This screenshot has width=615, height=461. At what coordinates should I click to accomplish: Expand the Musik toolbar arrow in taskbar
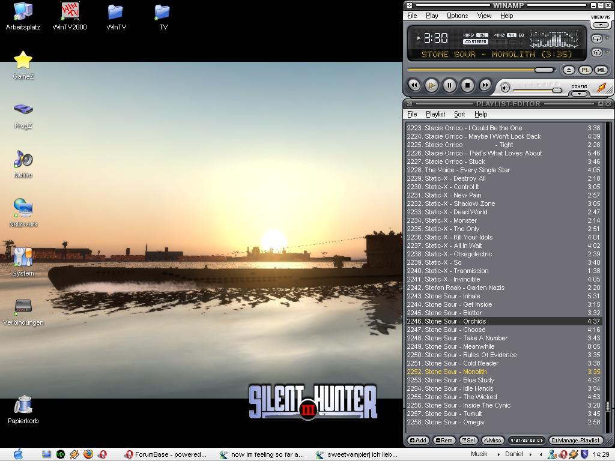click(498, 454)
